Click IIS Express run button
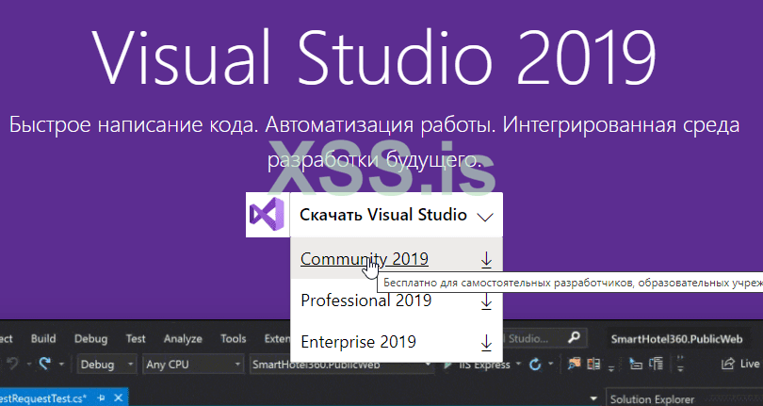 (x=477, y=365)
